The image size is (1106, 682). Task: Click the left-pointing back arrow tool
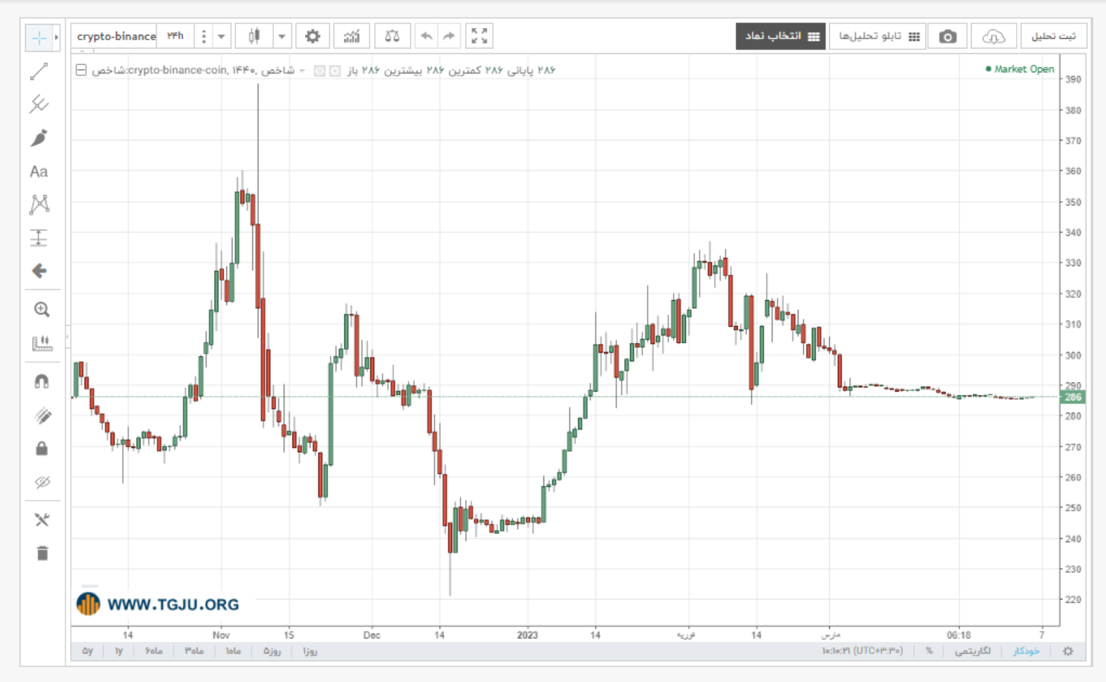39,271
